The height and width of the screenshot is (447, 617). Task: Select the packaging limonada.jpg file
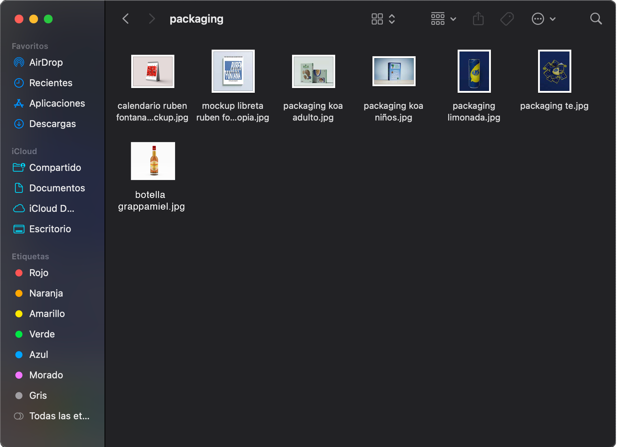(x=474, y=71)
